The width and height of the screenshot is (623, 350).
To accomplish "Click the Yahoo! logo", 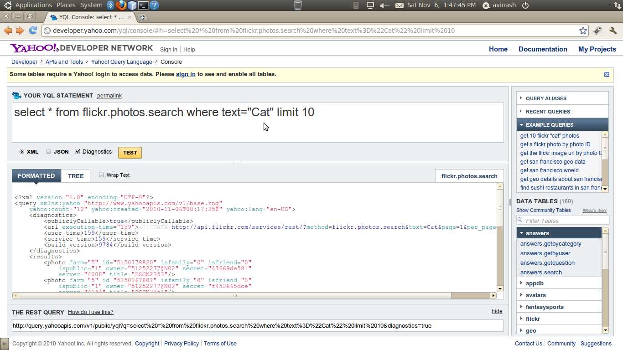I will pos(34,48).
